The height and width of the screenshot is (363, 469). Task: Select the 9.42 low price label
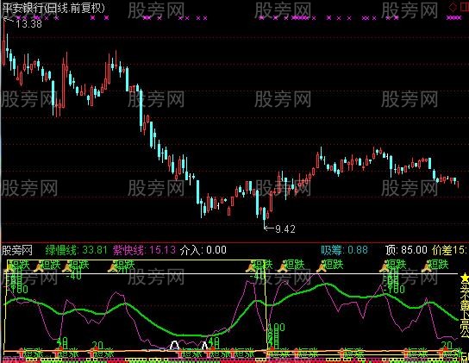point(285,229)
